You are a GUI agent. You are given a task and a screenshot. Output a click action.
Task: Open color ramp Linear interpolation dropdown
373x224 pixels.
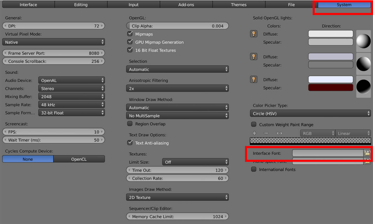click(353, 133)
